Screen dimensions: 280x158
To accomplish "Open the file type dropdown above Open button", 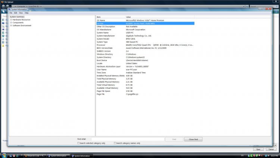I will pyautogui.click(x=276, y=145).
